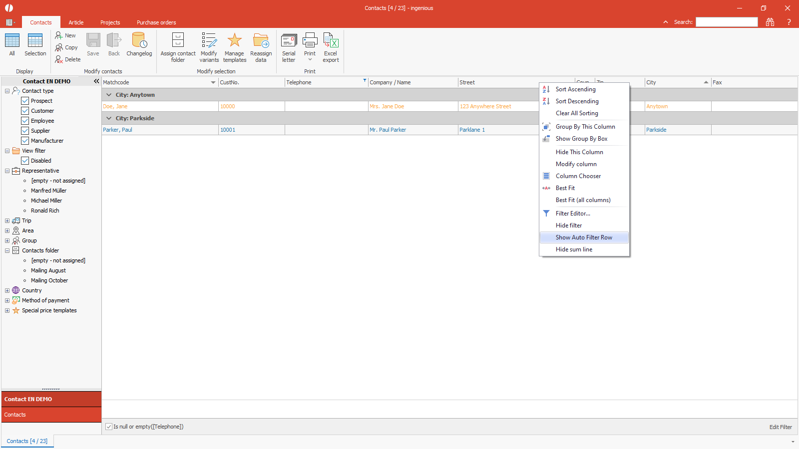Image resolution: width=799 pixels, height=449 pixels.
Task: Open Manage templates star icon
Action: pos(234,41)
